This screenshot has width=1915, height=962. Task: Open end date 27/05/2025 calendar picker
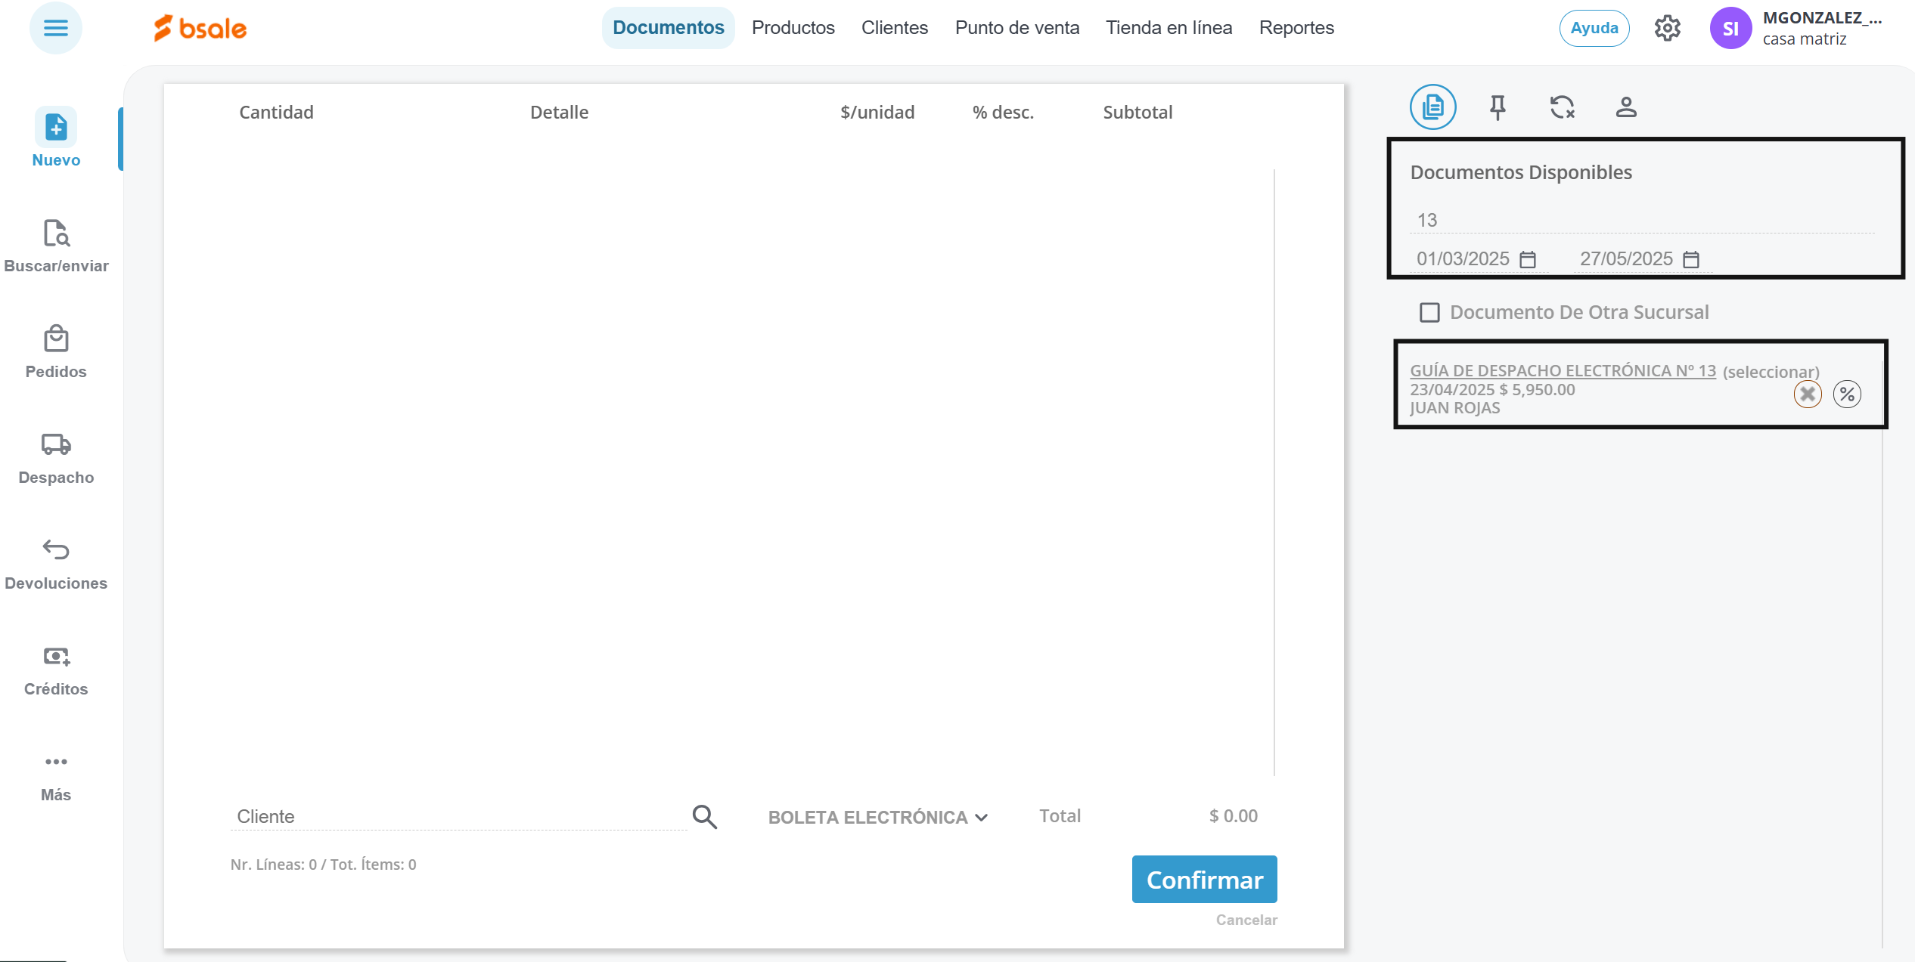click(x=1691, y=259)
